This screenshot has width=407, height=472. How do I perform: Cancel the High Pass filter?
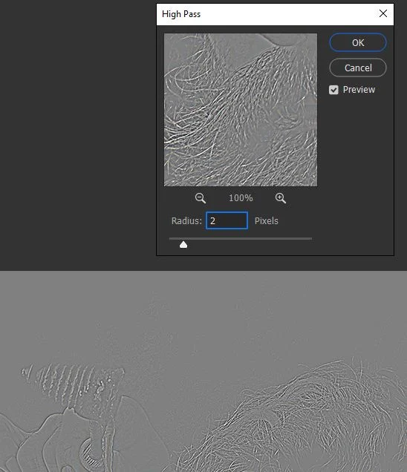coord(358,68)
